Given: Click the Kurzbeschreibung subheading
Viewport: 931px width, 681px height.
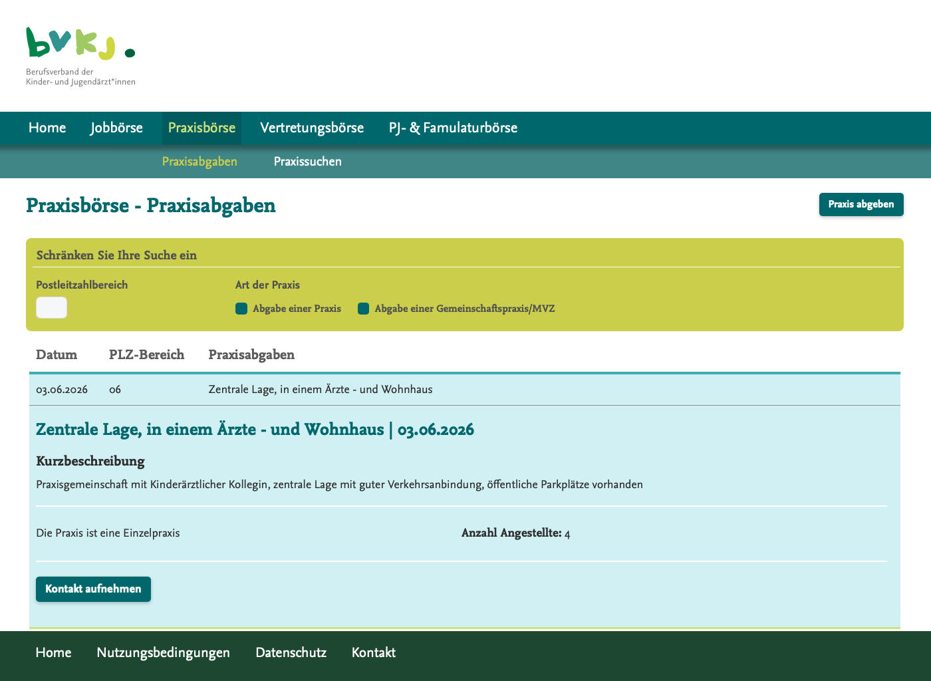Looking at the screenshot, I should 90,461.
